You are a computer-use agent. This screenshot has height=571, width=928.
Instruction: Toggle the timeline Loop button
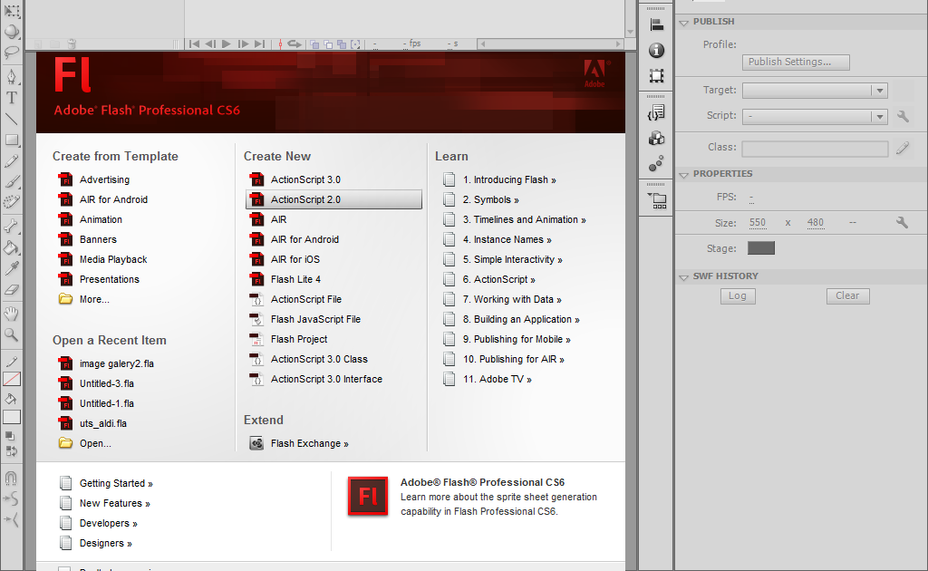coord(295,44)
